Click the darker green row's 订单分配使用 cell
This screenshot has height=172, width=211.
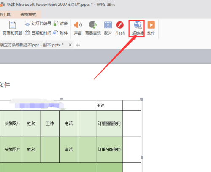[110, 150]
